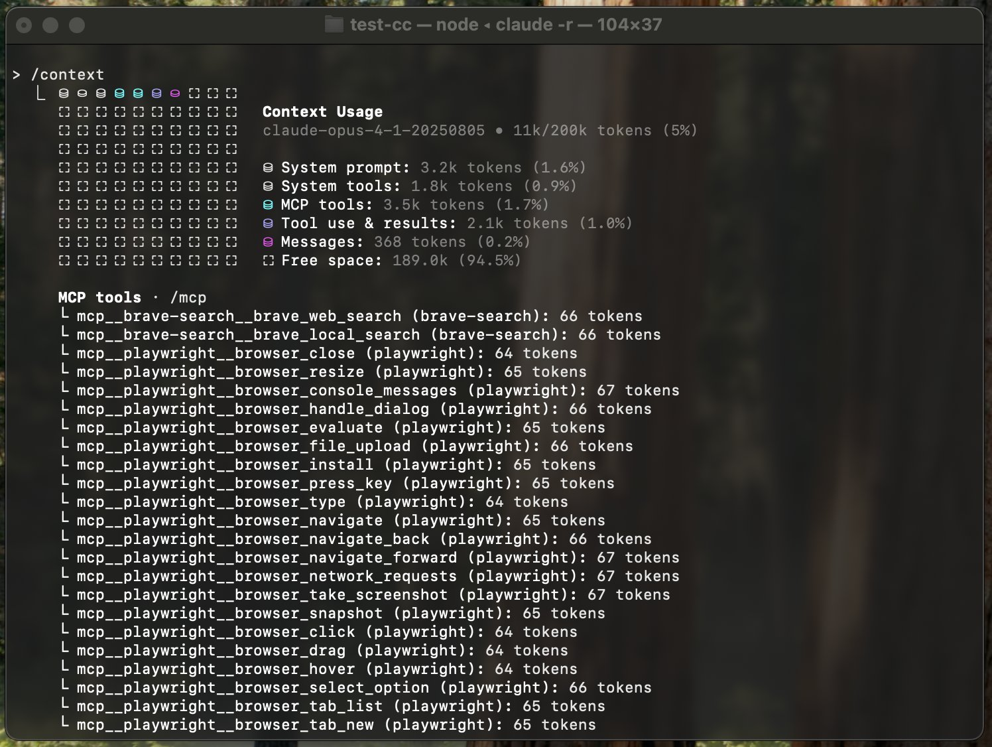Screen dimensions: 992x747
Task: Click the cyan MCP tools legend icon
Action: tap(268, 205)
